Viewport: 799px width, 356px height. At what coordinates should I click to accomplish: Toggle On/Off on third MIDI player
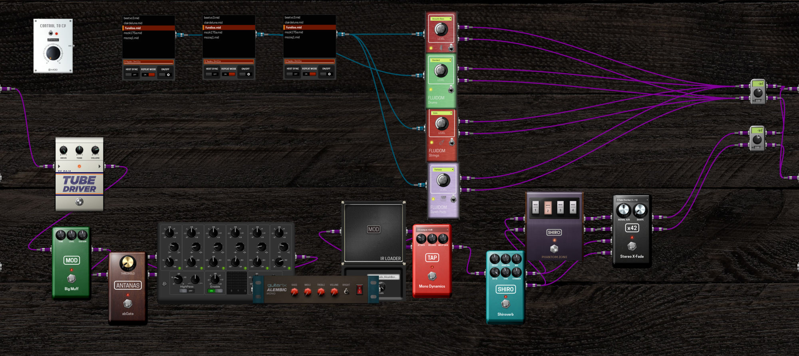(x=326, y=74)
